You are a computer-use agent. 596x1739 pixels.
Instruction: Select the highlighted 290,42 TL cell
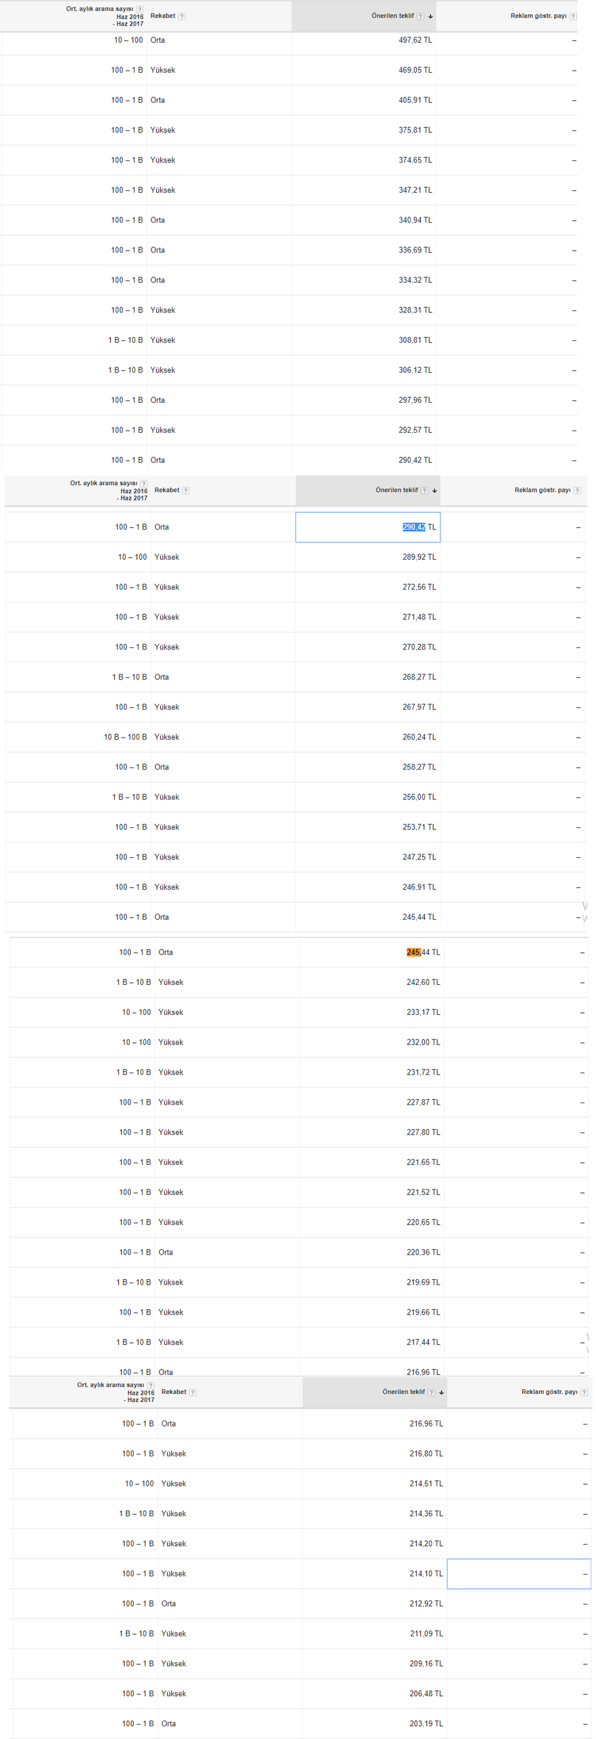point(367,527)
